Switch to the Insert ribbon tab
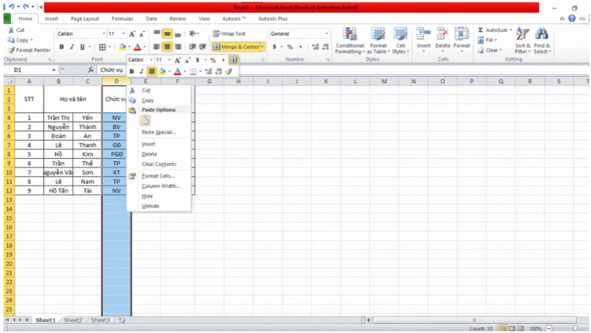This screenshot has width=591, height=333. pyautogui.click(x=51, y=19)
